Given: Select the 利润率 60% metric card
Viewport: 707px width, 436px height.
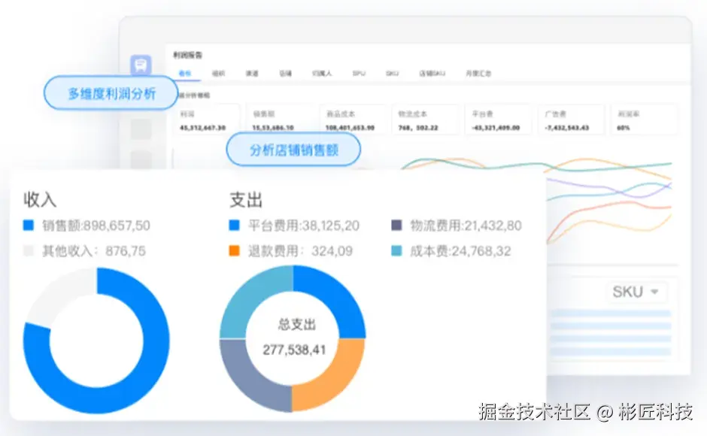Looking at the screenshot, I should [x=643, y=119].
